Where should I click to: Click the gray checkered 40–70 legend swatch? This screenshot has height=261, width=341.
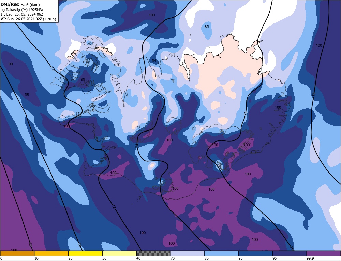click(x=153, y=253)
